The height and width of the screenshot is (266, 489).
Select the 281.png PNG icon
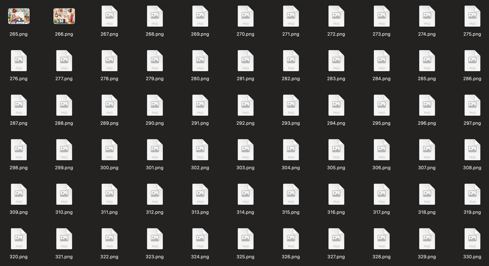pos(245,61)
